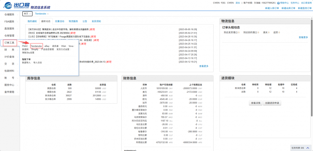Open 数据导入 under 智能下单
This screenshot has height=151, width=313.
(x=26, y=63)
